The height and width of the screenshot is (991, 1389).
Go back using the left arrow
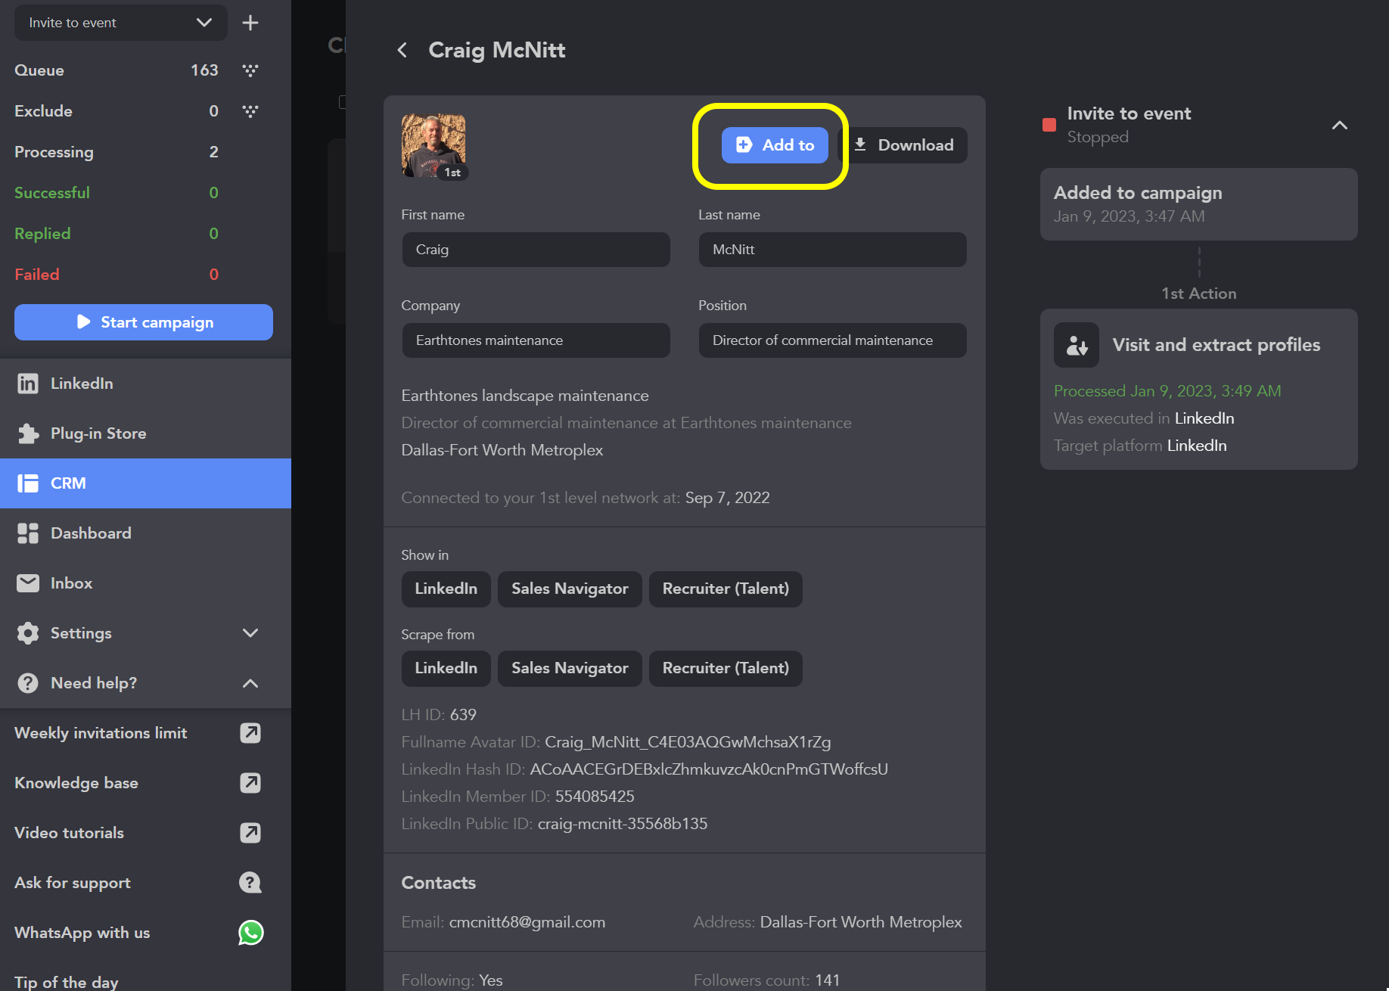point(402,50)
